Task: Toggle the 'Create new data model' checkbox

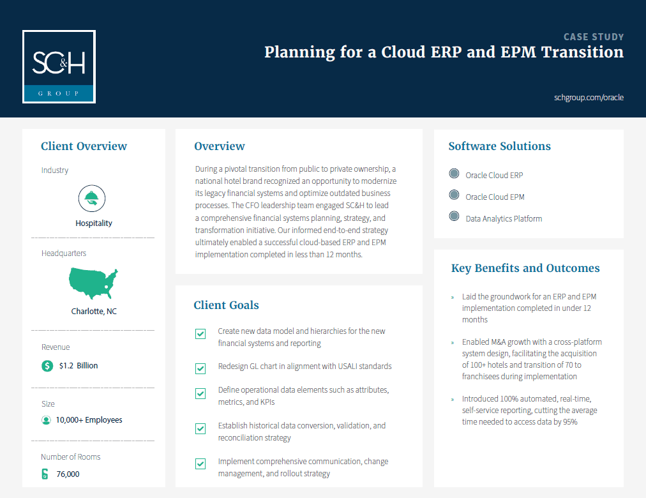Action: [x=200, y=334]
